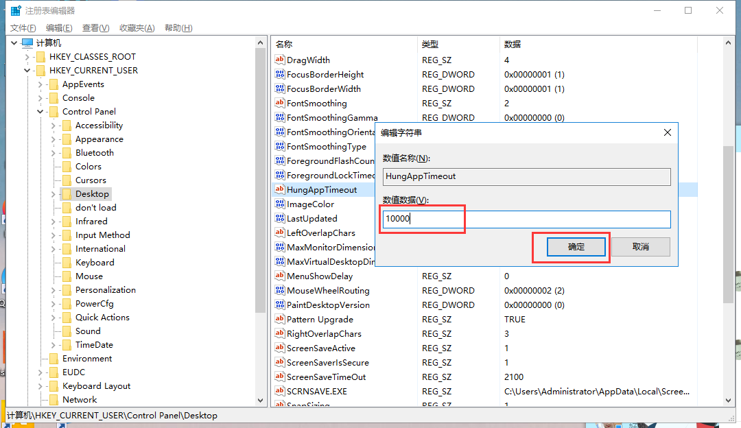Image resolution: width=741 pixels, height=428 pixels.
Task: Click the tree pane scroll down arrow
Action: point(260,401)
